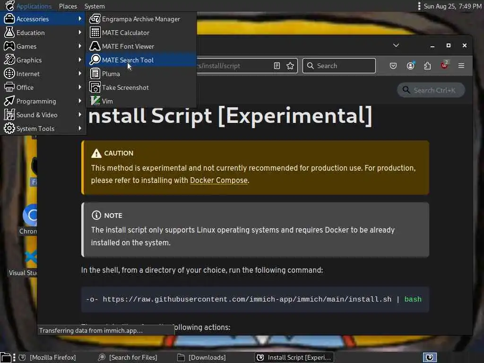Click the Vim logo icon

95,101
